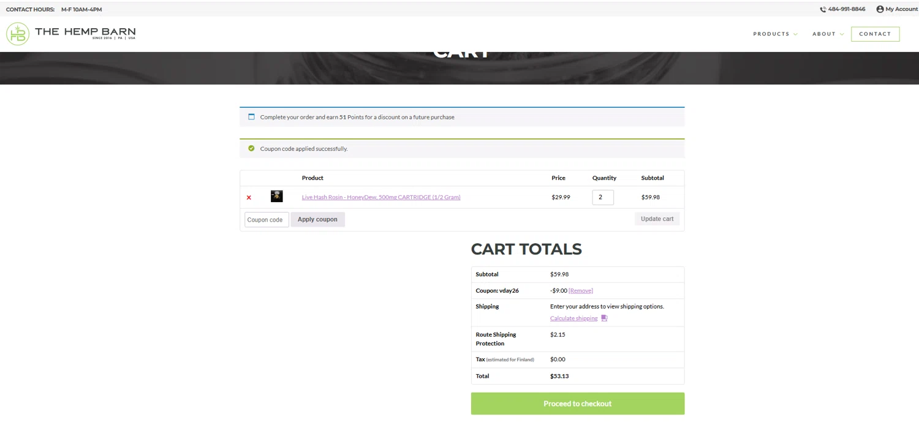
Task: Open Live Hash Rosin HoneyDew product link
Action: (381, 197)
